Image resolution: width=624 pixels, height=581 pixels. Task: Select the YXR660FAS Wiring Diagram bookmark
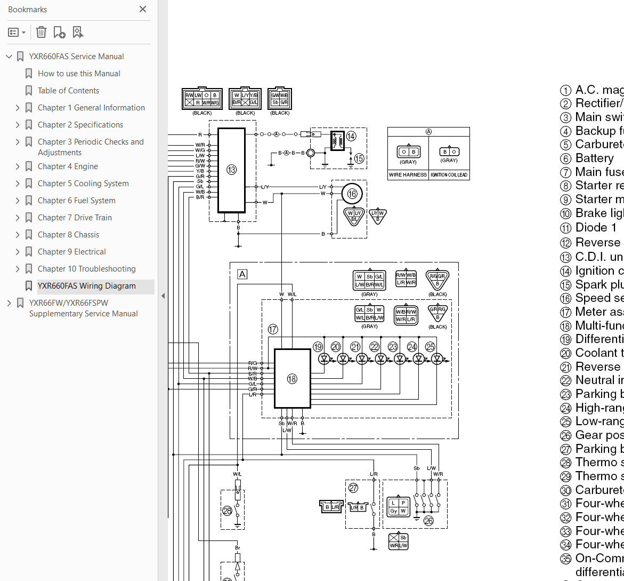[x=86, y=286]
